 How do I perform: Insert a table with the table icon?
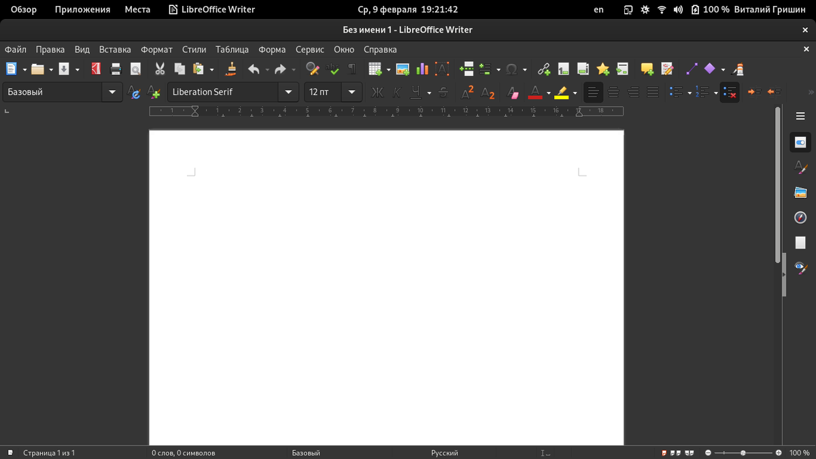[x=375, y=69]
